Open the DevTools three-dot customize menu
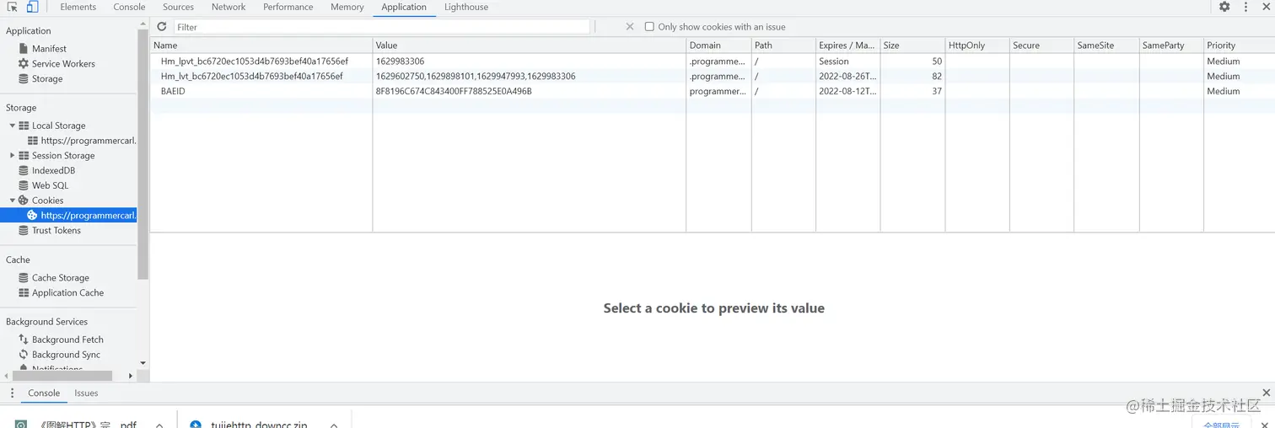Screen dimensions: 1275x428 [x=1245, y=7]
